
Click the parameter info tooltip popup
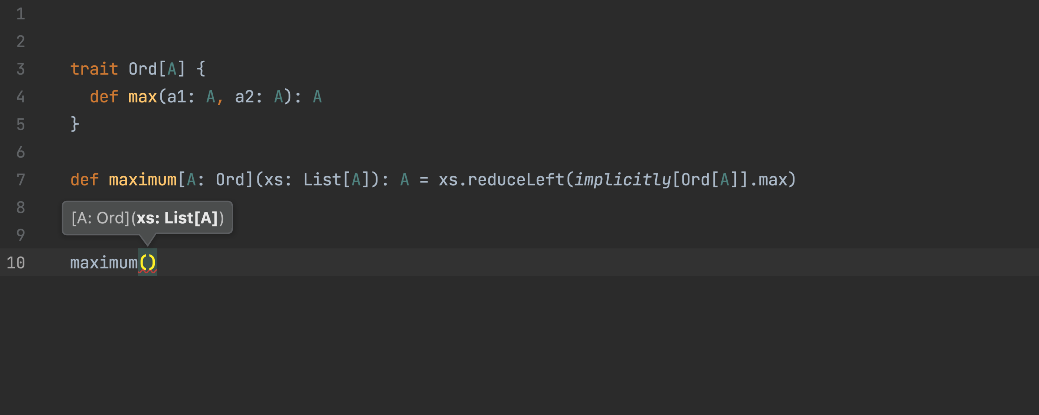tap(147, 218)
